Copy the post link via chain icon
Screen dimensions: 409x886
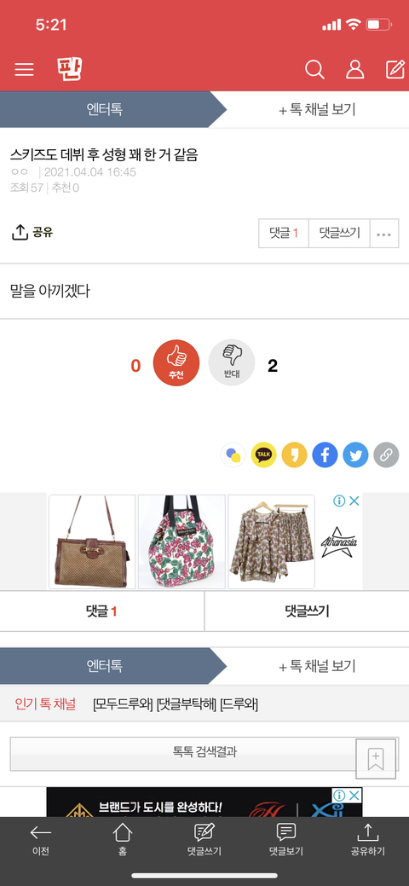pyautogui.click(x=386, y=455)
